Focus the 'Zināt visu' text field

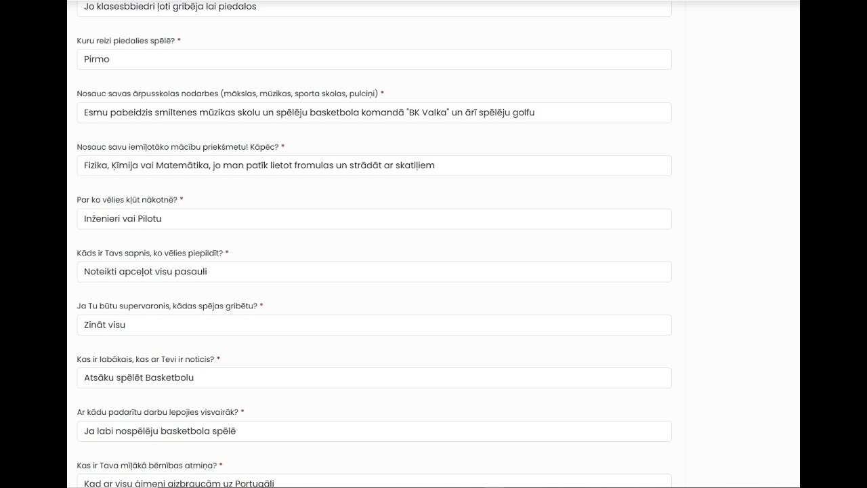click(x=374, y=325)
